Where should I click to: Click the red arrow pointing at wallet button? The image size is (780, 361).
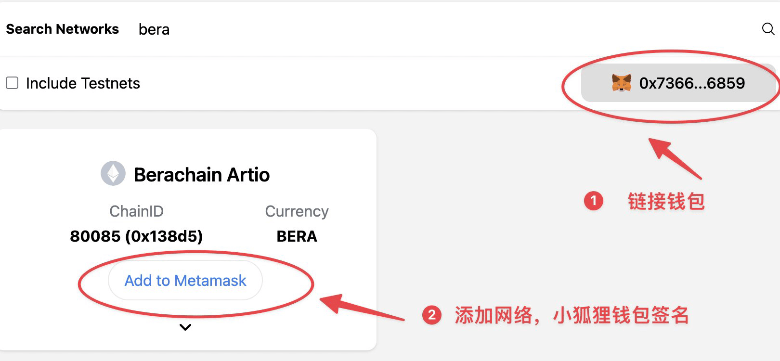click(675, 158)
